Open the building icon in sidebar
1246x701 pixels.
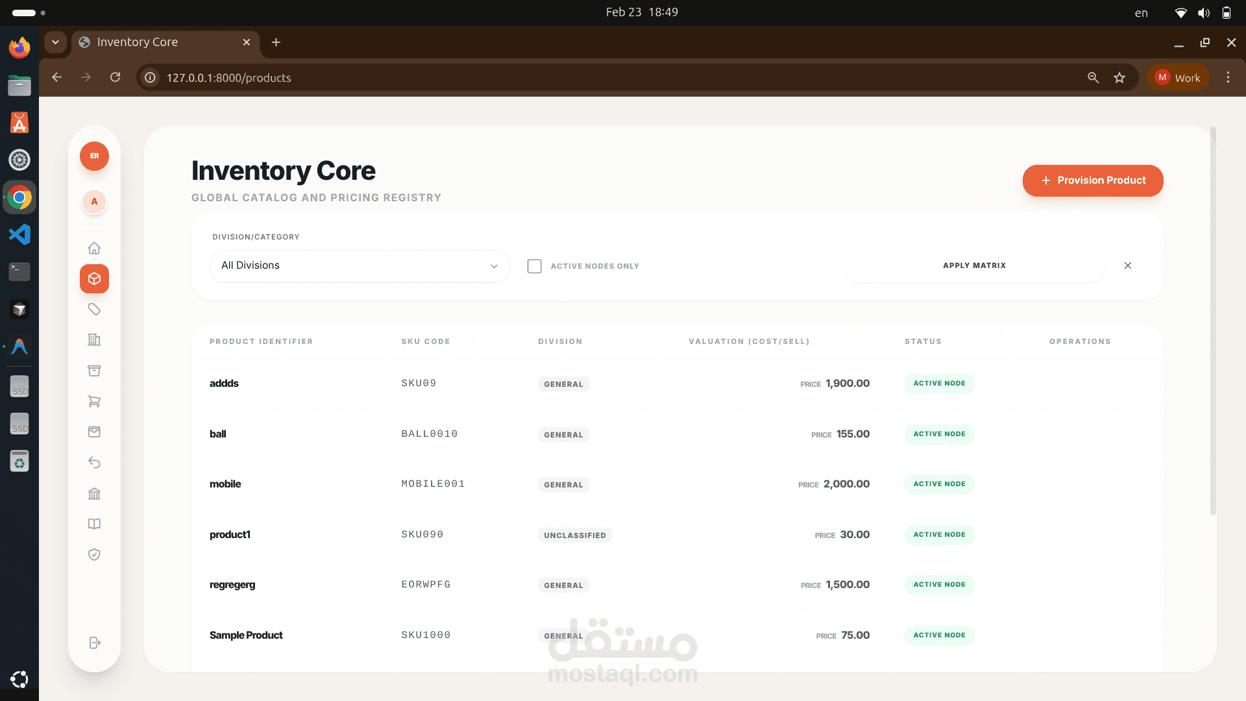coord(94,340)
